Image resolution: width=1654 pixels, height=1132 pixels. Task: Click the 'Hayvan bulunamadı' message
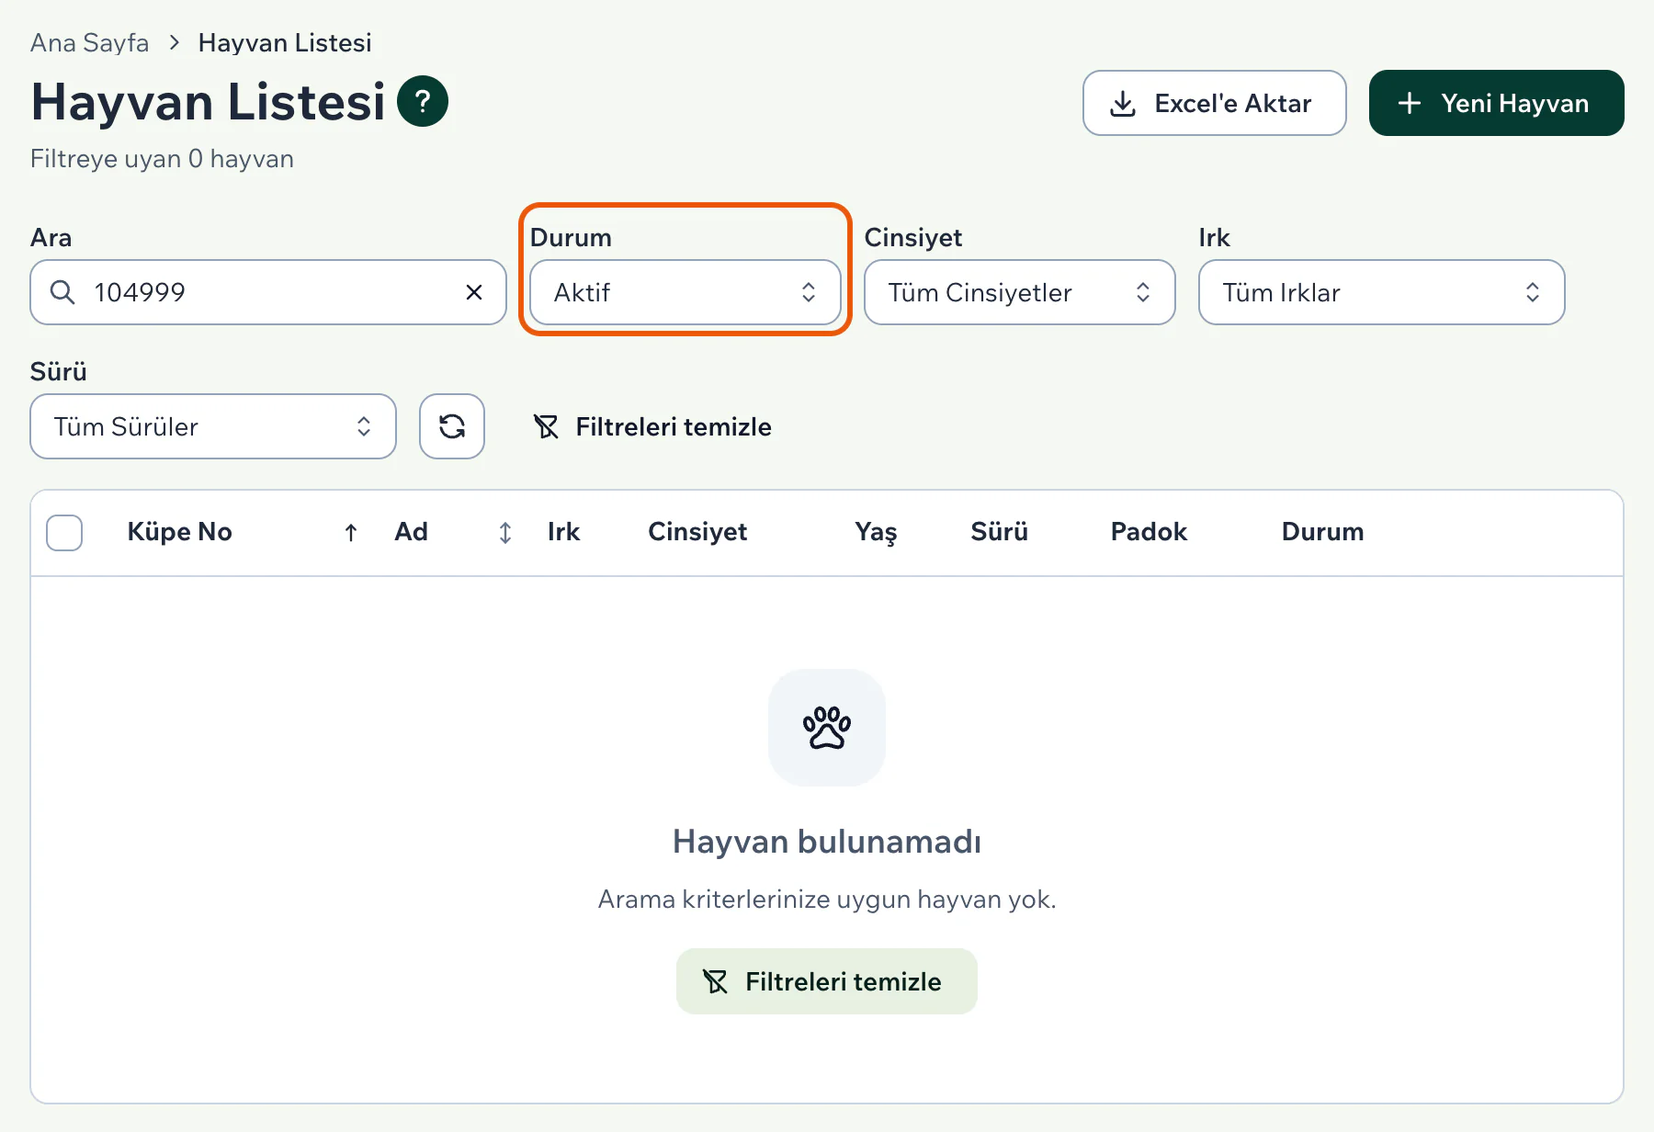(827, 842)
